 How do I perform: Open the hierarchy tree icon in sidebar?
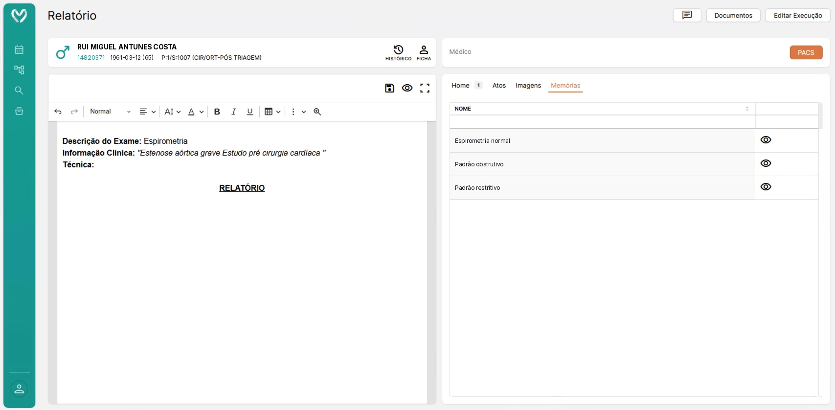coord(19,70)
